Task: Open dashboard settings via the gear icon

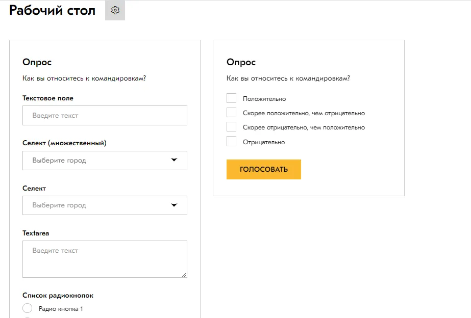Action: 115,11
